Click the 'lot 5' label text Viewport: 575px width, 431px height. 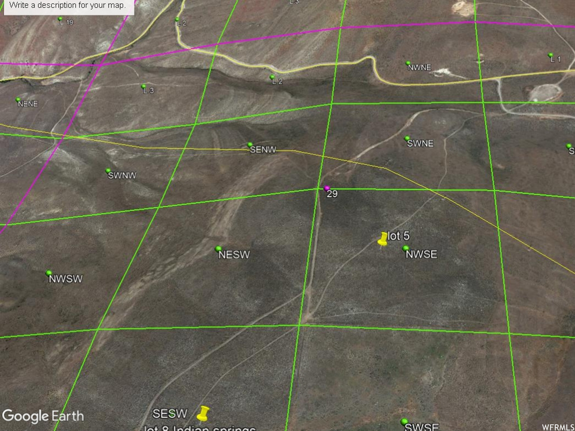[398, 236]
